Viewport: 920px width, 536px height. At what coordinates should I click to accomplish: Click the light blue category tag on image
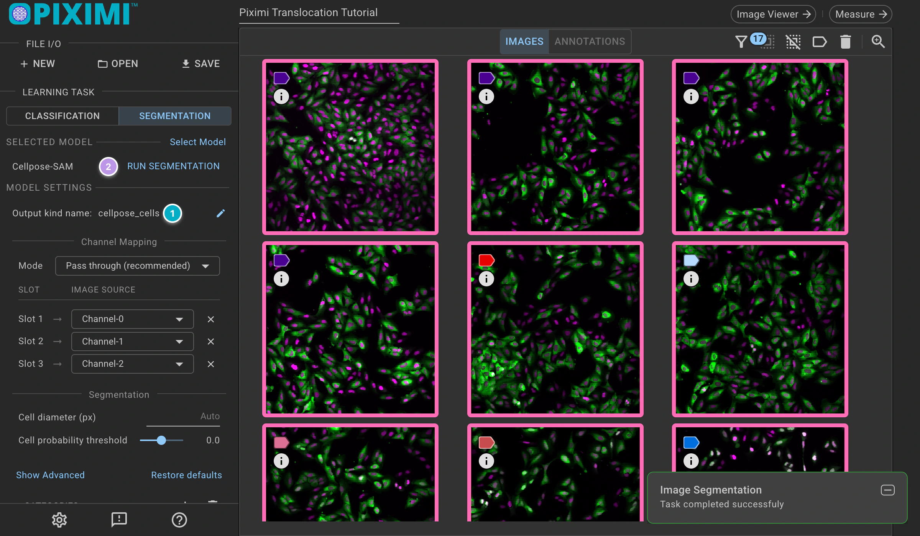[692, 260]
